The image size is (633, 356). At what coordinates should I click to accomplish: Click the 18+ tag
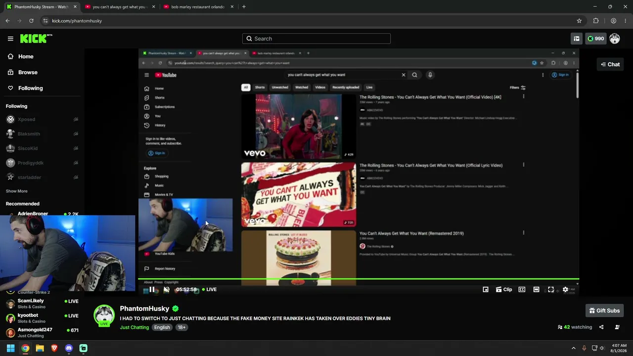(x=181, y=327)
